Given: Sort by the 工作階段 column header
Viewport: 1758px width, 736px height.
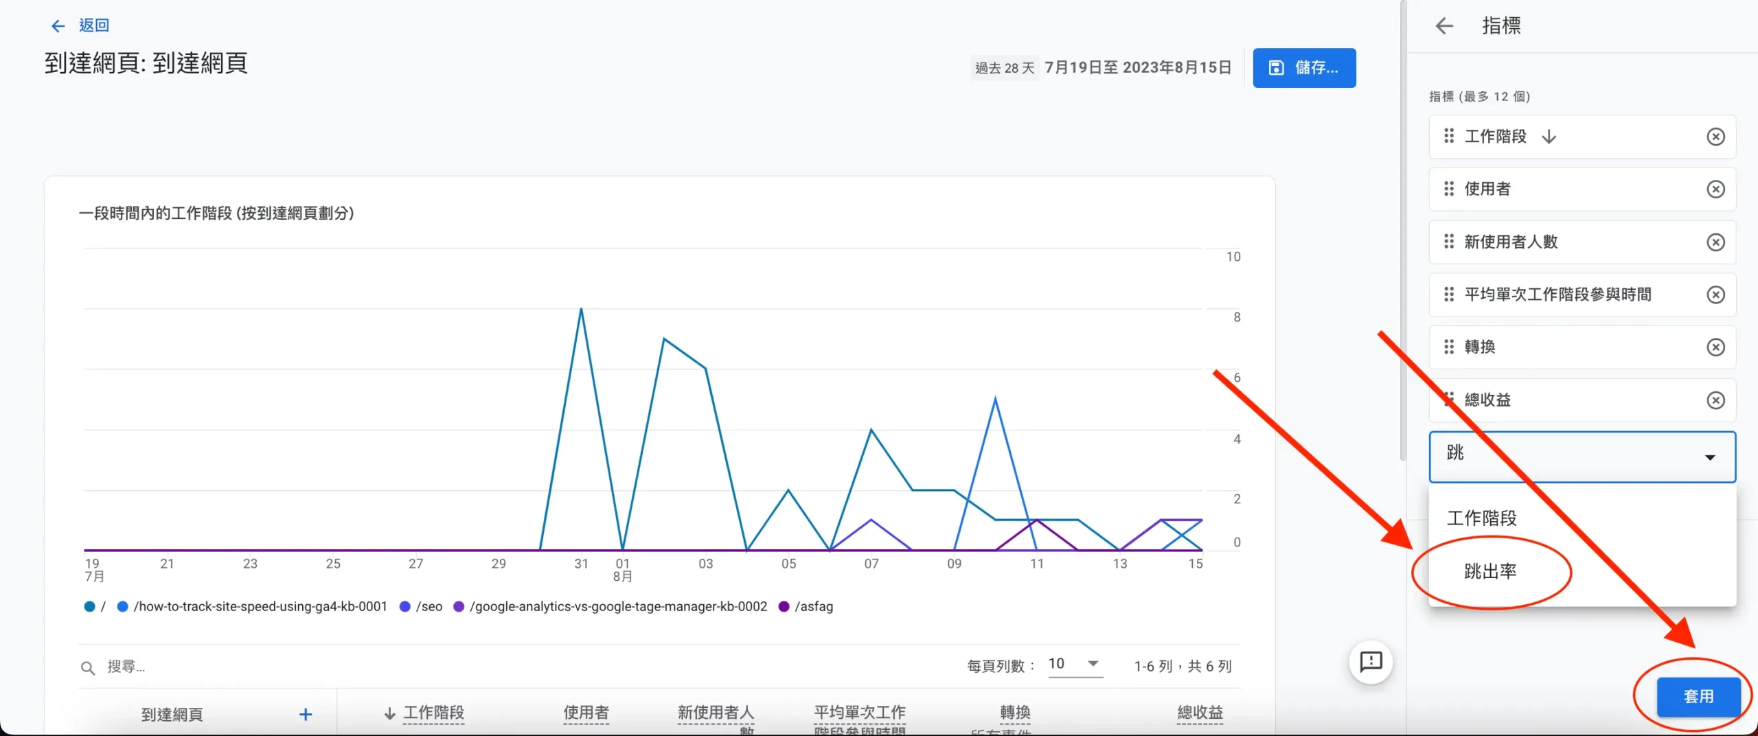Looking at the screenshot, I should pyautogui.click(x=433, y=713).
